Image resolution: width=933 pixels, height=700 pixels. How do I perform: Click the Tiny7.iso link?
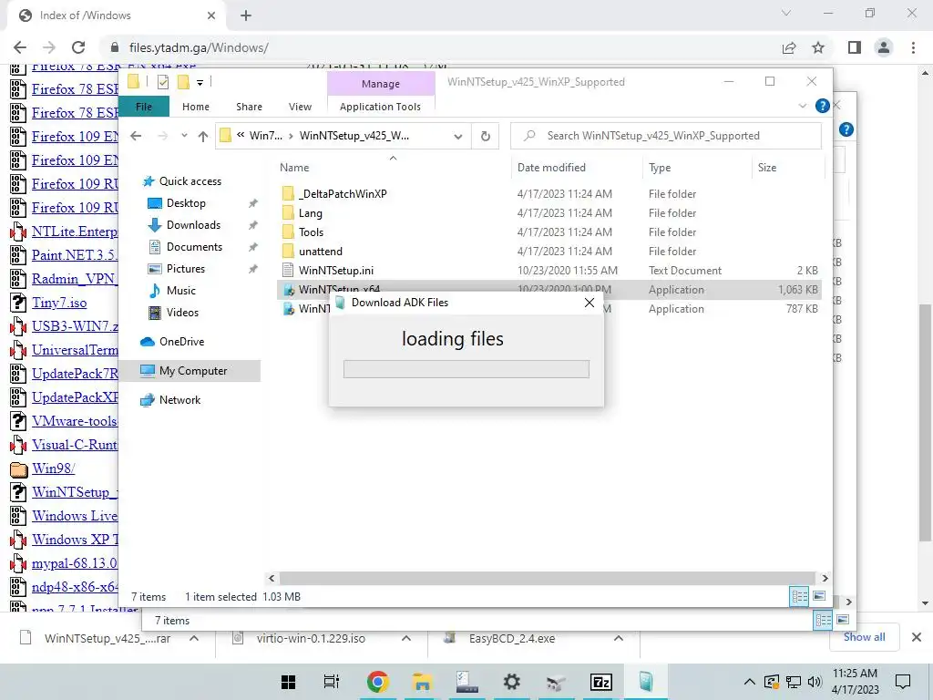(59, 303)
